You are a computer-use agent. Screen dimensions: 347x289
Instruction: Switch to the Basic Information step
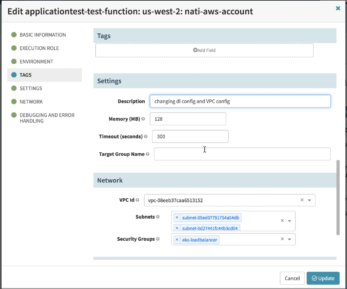coord(43,35)
